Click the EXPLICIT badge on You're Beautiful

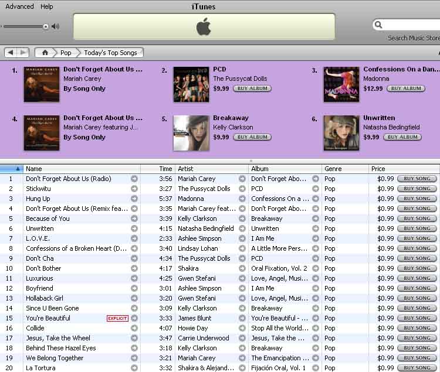117,318
